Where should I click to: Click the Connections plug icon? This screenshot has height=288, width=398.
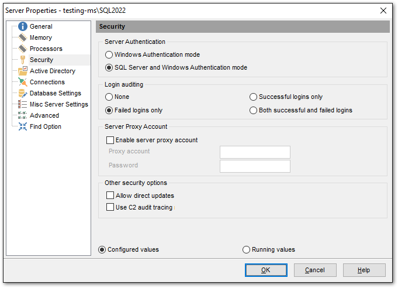tap(23, 82)
